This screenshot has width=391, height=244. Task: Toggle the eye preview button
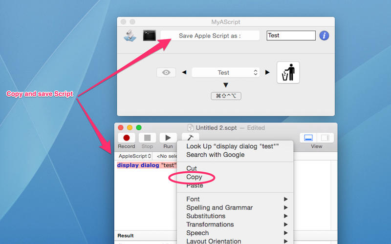click(x=166, y=72)
